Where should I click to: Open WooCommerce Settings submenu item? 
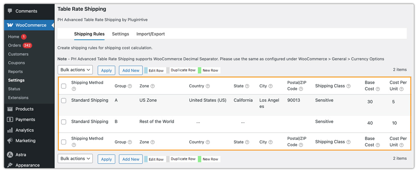pyautogui.click(x=16, y=80)
